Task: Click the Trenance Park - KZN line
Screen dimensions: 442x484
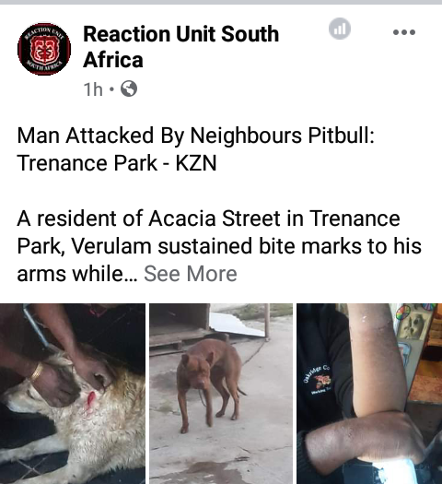Action: 117,163
